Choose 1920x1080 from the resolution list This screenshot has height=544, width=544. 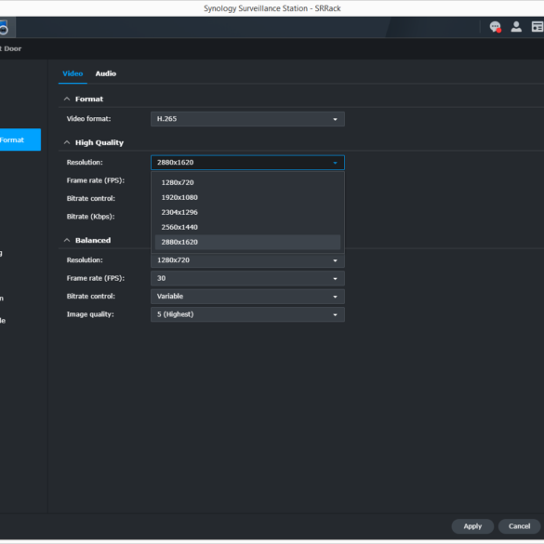(x=247, y=197)
